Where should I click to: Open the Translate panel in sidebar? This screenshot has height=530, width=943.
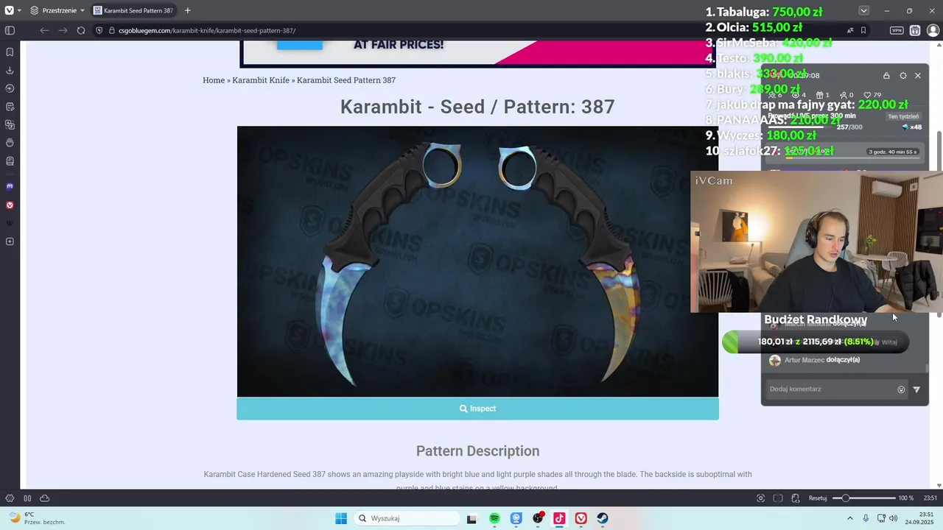pos(10,124)
